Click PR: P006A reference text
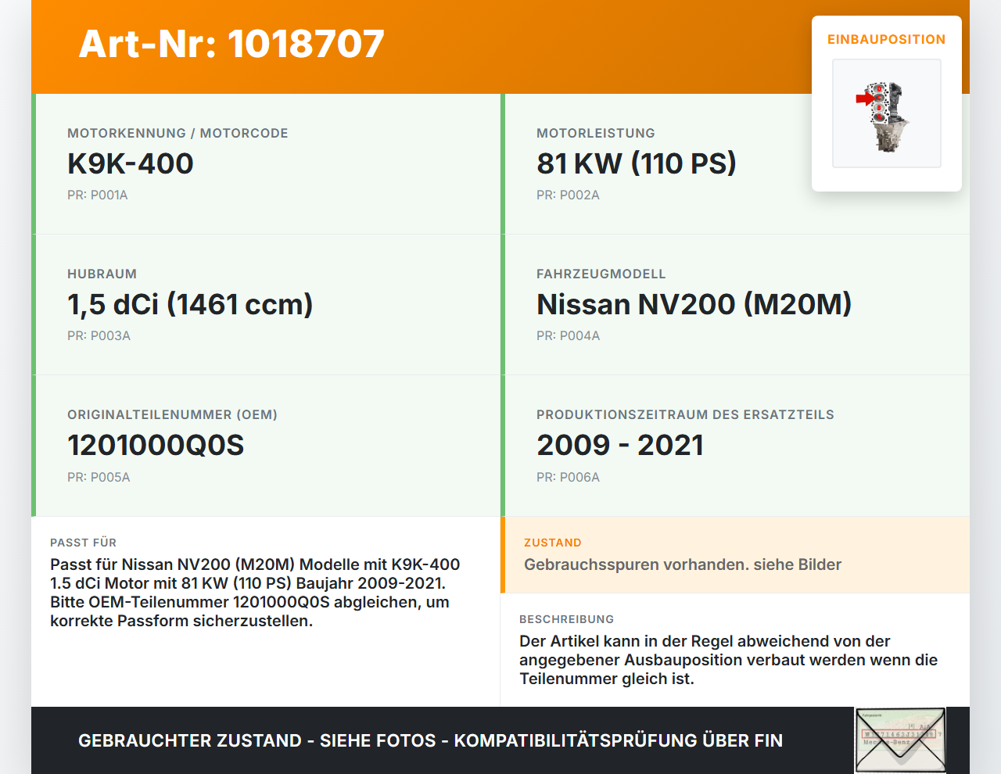 (x=568, y=477)
